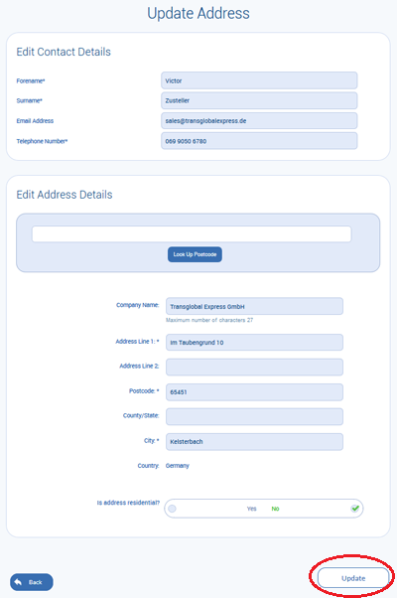Edit the Telephone Number field

(x=259, y=141)
